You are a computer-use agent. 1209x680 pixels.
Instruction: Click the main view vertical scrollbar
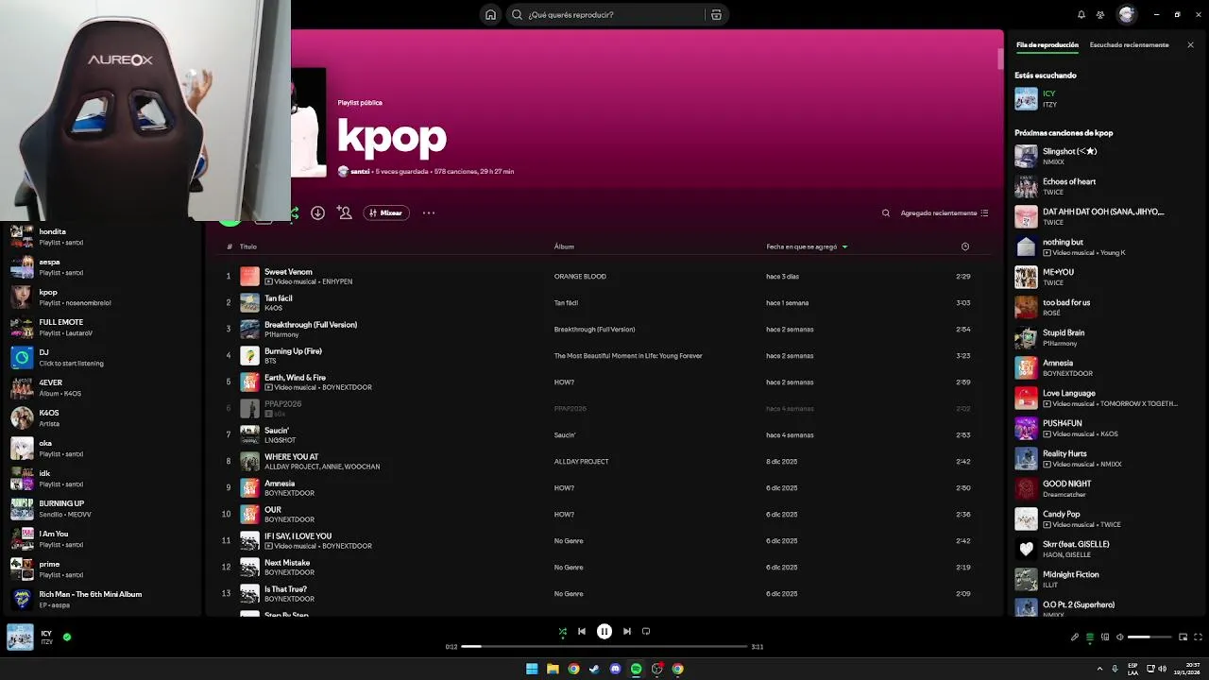[x=999, y=59]
